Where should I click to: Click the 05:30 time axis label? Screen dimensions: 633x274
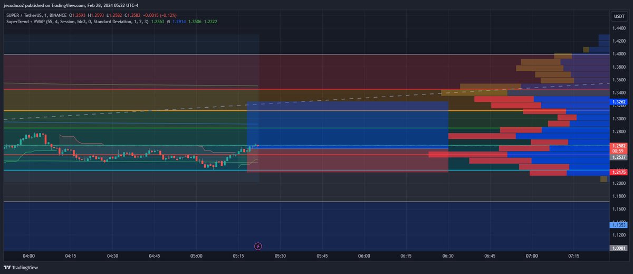(280, 256)
